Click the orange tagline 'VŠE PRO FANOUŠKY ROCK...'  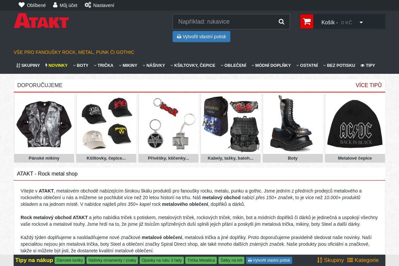tap(74, 52)
